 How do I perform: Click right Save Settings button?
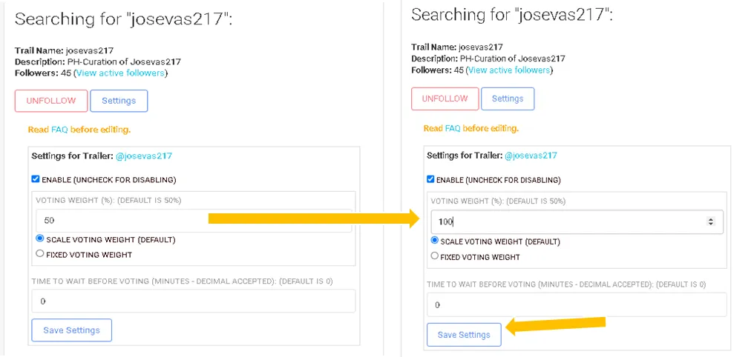[x=464, y=335]
